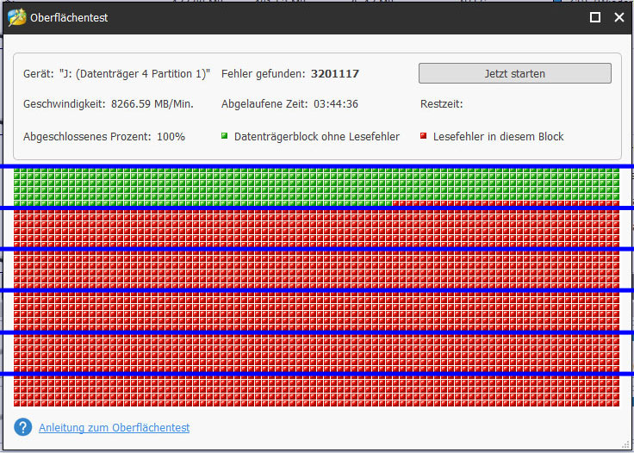Click the Restzeit label
The width and height of the screenshot is (634, 453).
[442, 104]
